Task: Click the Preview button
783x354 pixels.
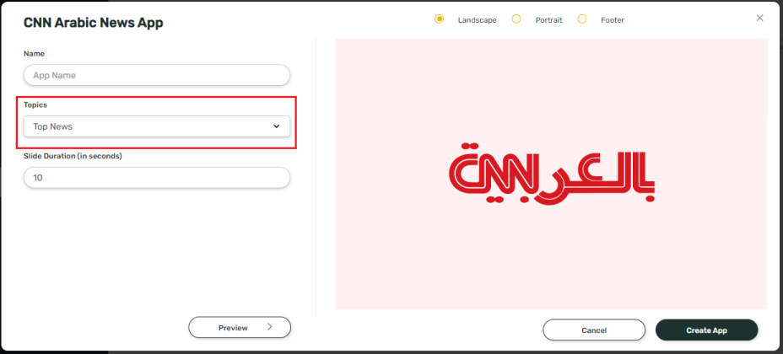Action: click(240, 328)
